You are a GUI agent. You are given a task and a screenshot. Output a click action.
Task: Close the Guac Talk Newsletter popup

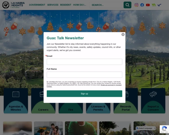(x=123, y=34)
